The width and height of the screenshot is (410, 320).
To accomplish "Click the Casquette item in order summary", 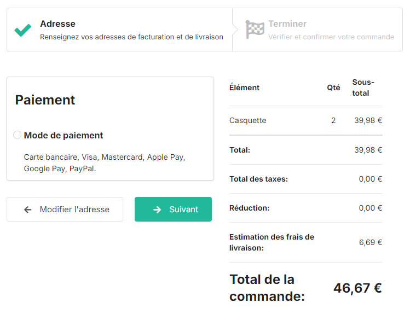I will (247, 120).
